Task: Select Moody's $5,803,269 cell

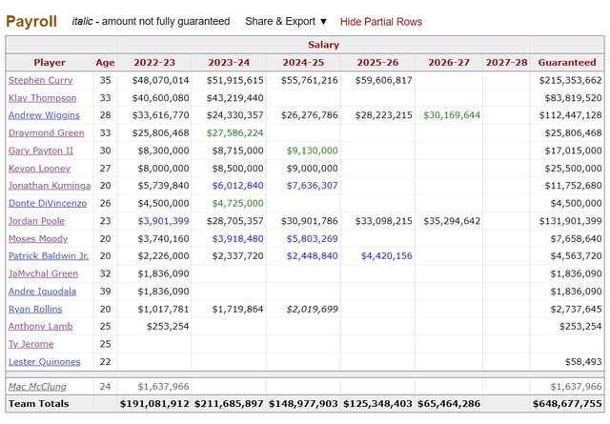Action: coord(303,239)
